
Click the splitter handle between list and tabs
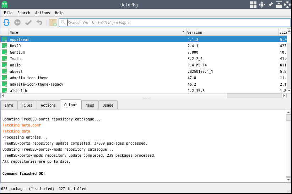point(146,98)
